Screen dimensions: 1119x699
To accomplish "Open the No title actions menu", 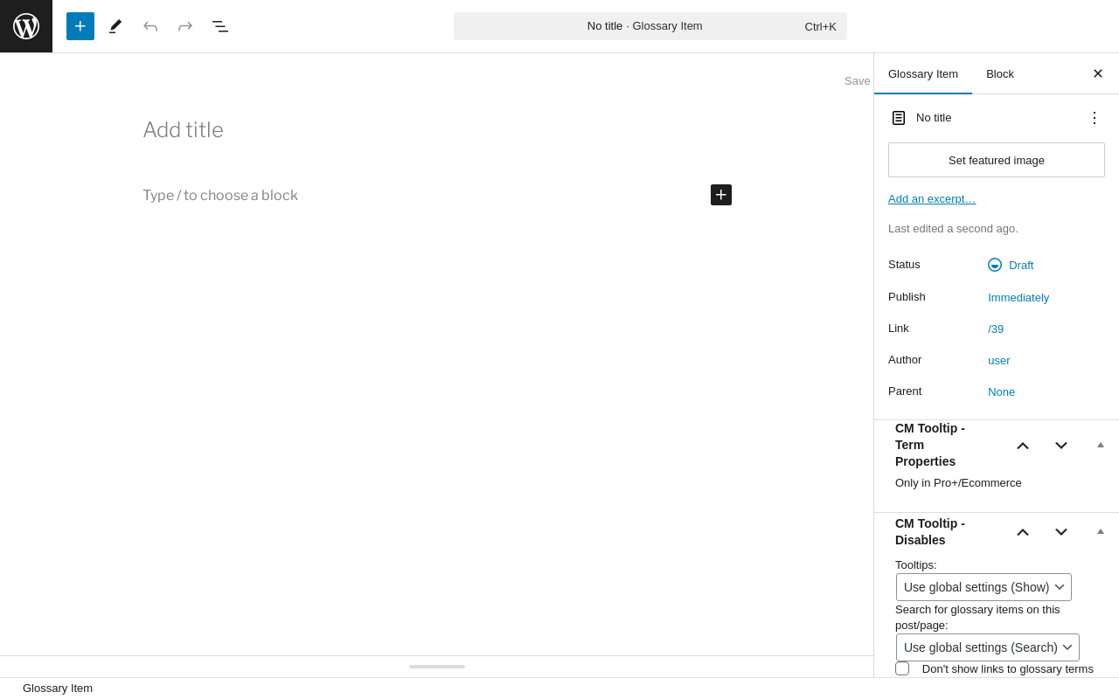I will pyautogui.click(x=1095, y=117).
